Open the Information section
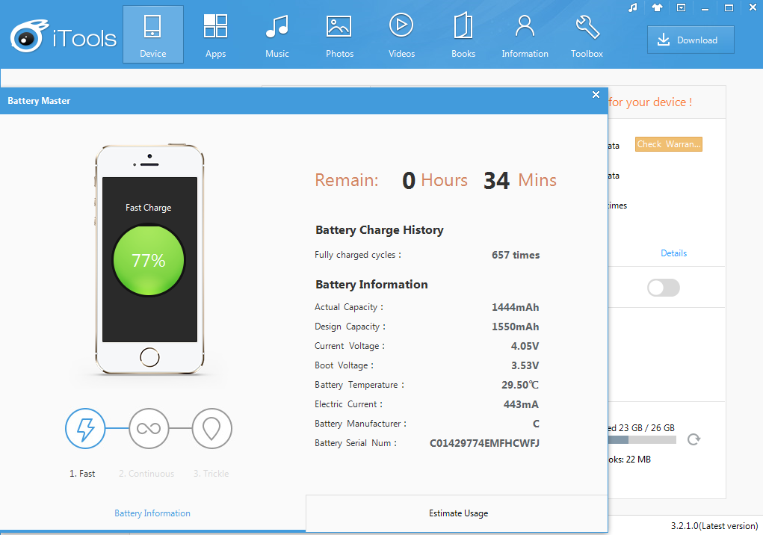 525,34
